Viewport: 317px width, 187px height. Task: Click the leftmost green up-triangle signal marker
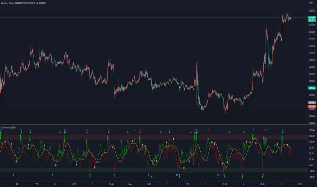point(152,176)
